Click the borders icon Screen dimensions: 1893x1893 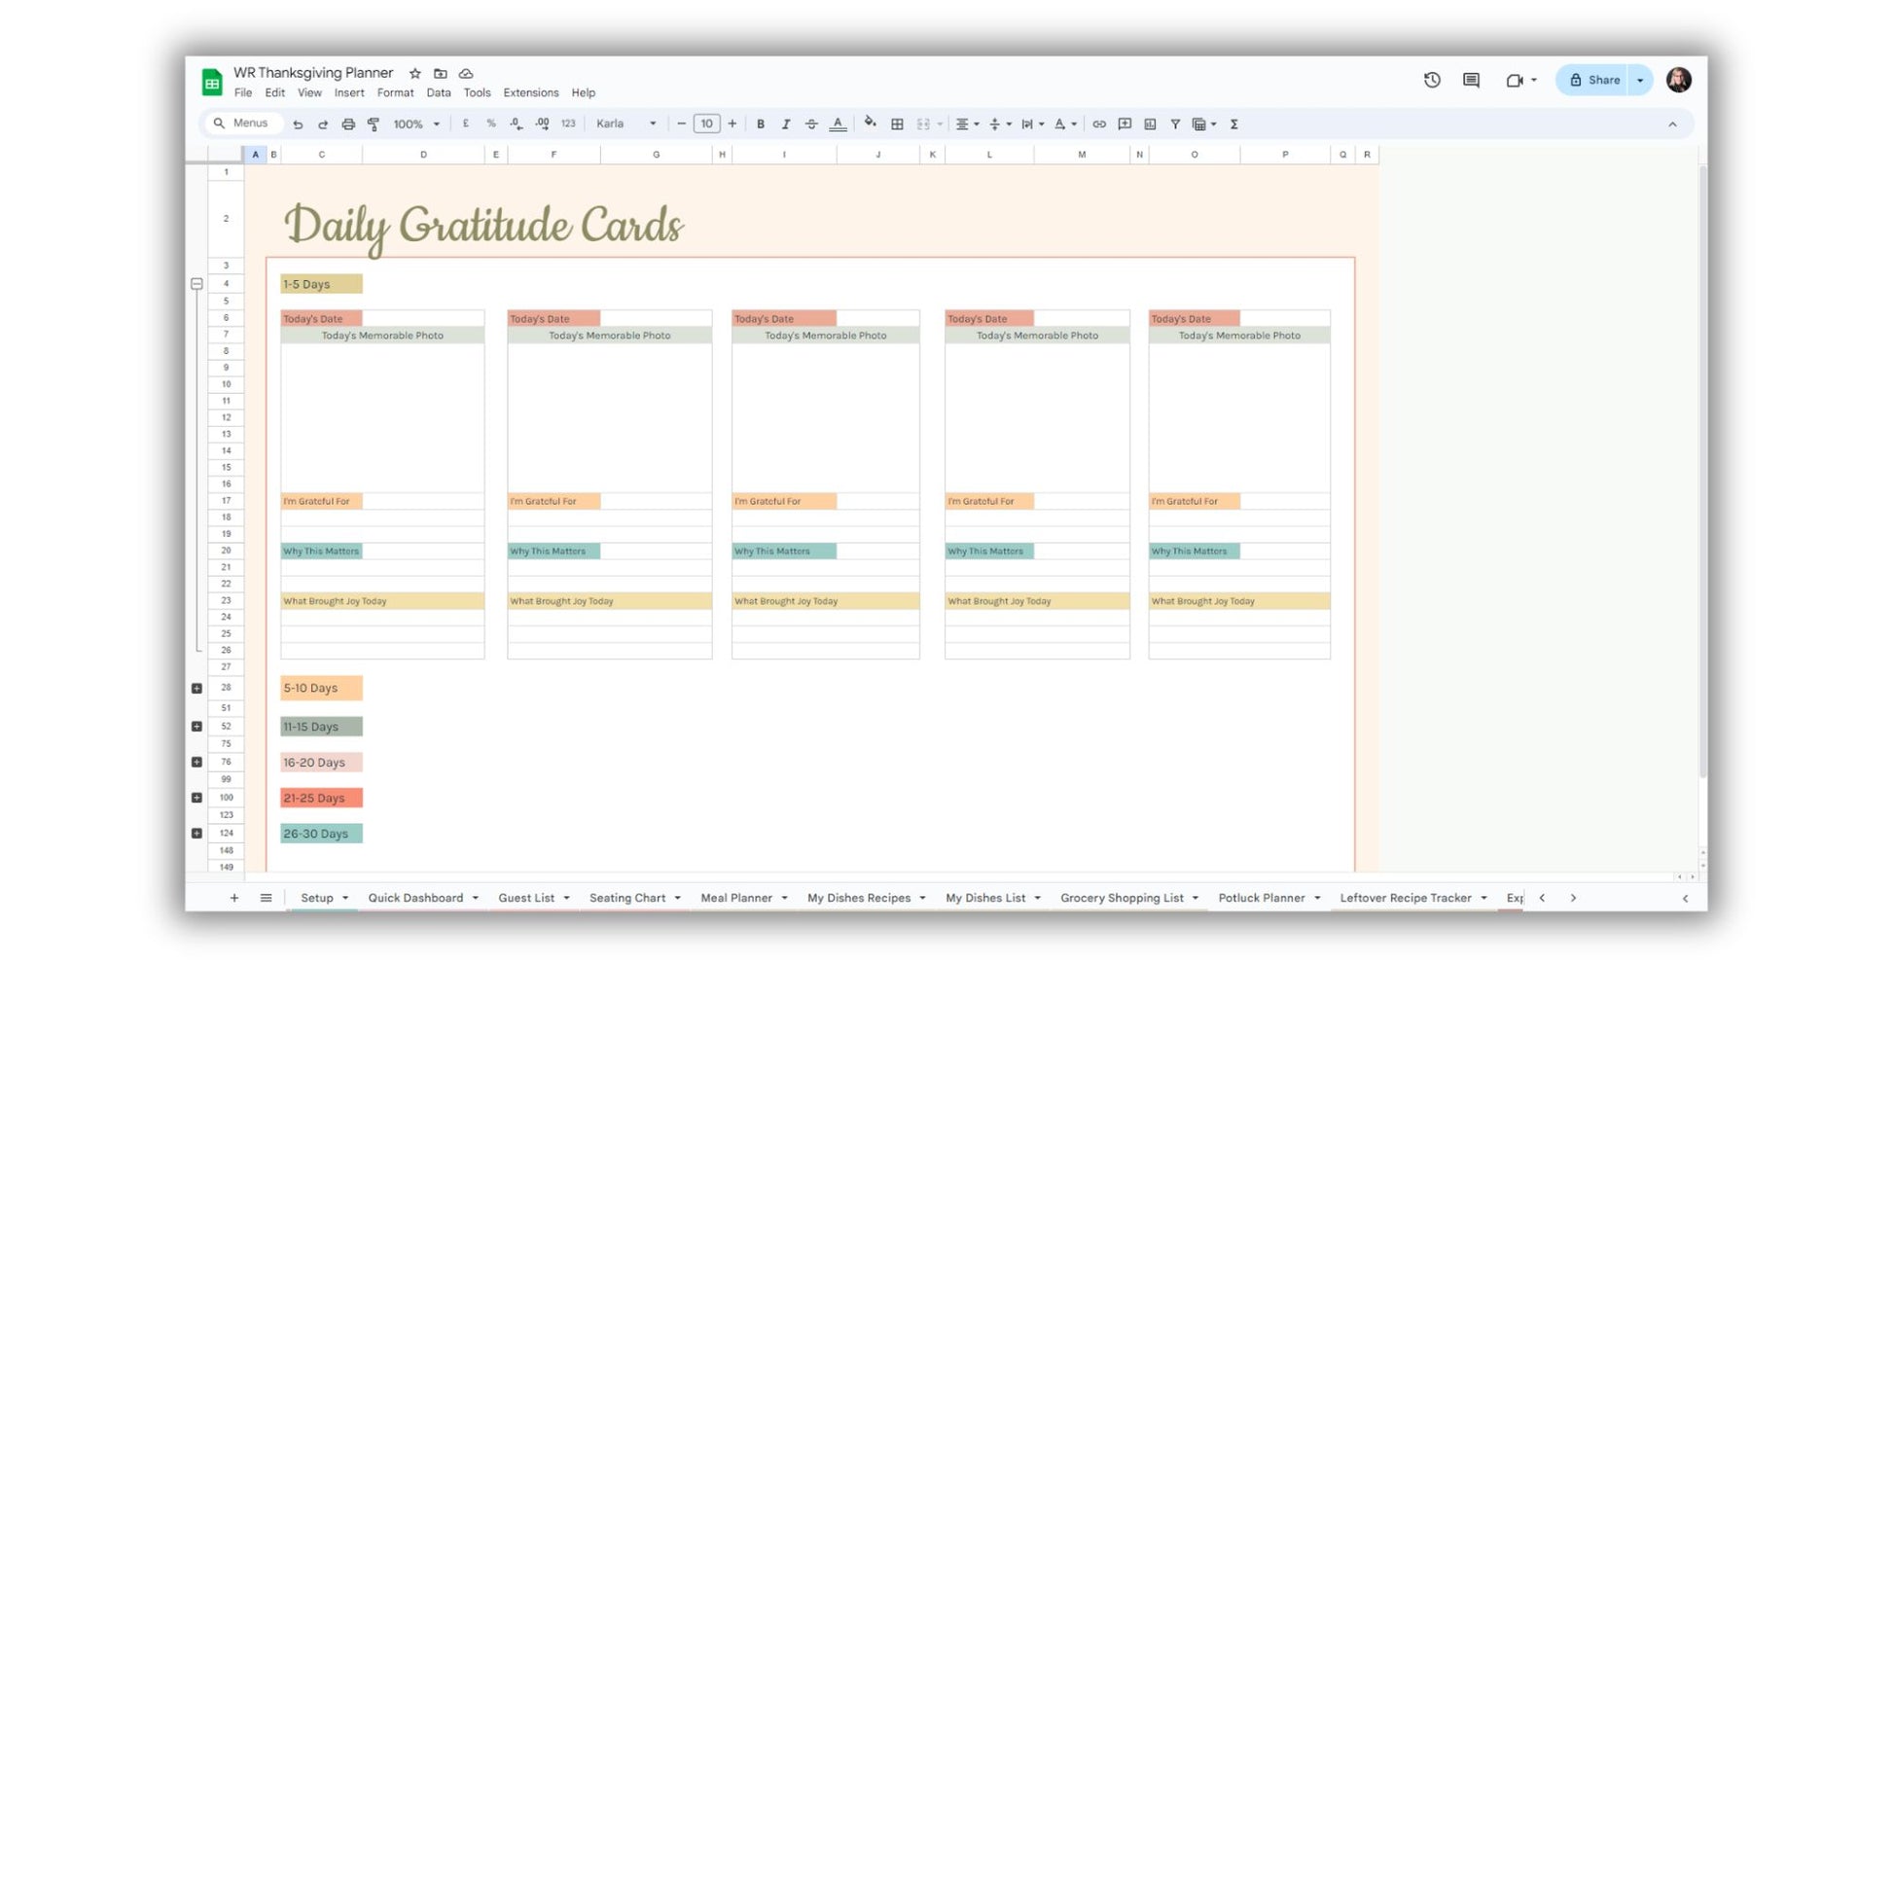coord(897,125)
